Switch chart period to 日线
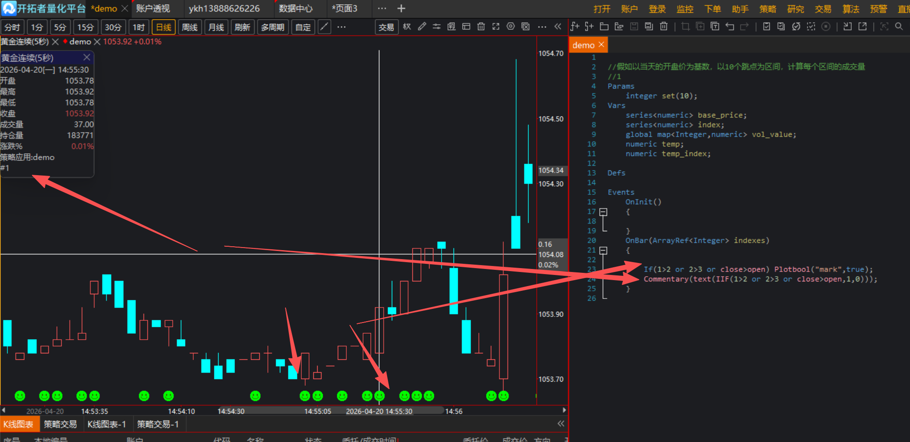 [x=163, y=27]
